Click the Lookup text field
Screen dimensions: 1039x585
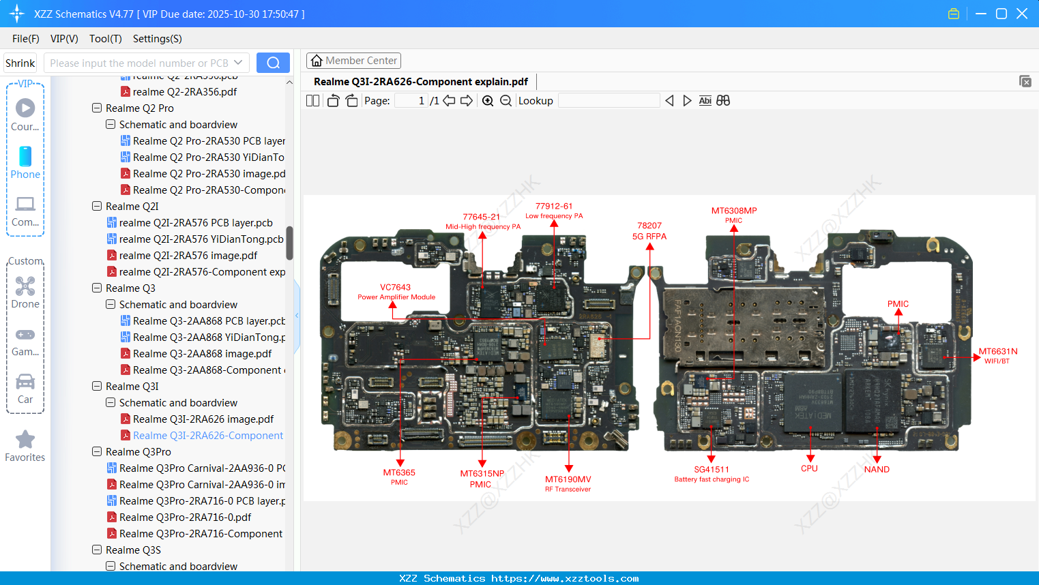coord(609,100)
